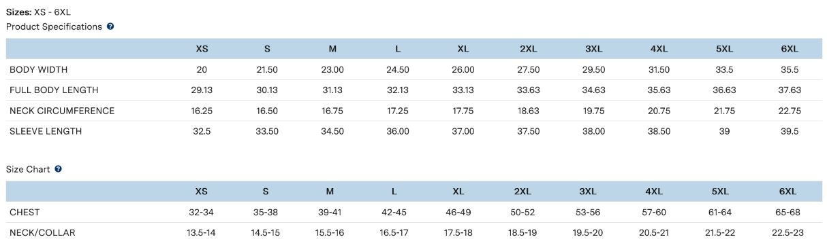Image resolution: width=827 pixels, height=252 pixels.
Task: Click the FULL BODY LENGTH row label
Action: [x=54, y=90]
